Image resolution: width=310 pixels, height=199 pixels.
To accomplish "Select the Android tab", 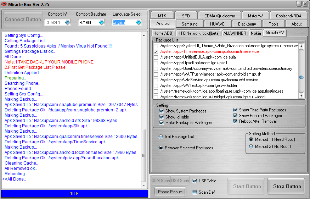I will point(163,23).
